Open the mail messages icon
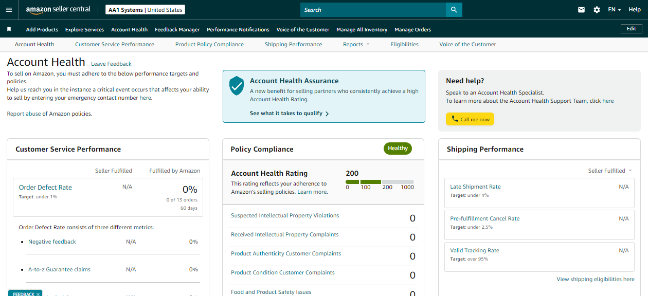 [582, 10]
